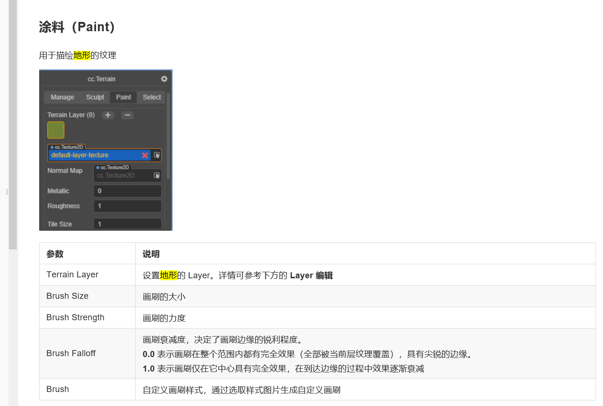The height and width of the screenshot is (406, 603).
Task: Click the 'Terrain Layer (0)' label in panel
Action: pos(71,115)
